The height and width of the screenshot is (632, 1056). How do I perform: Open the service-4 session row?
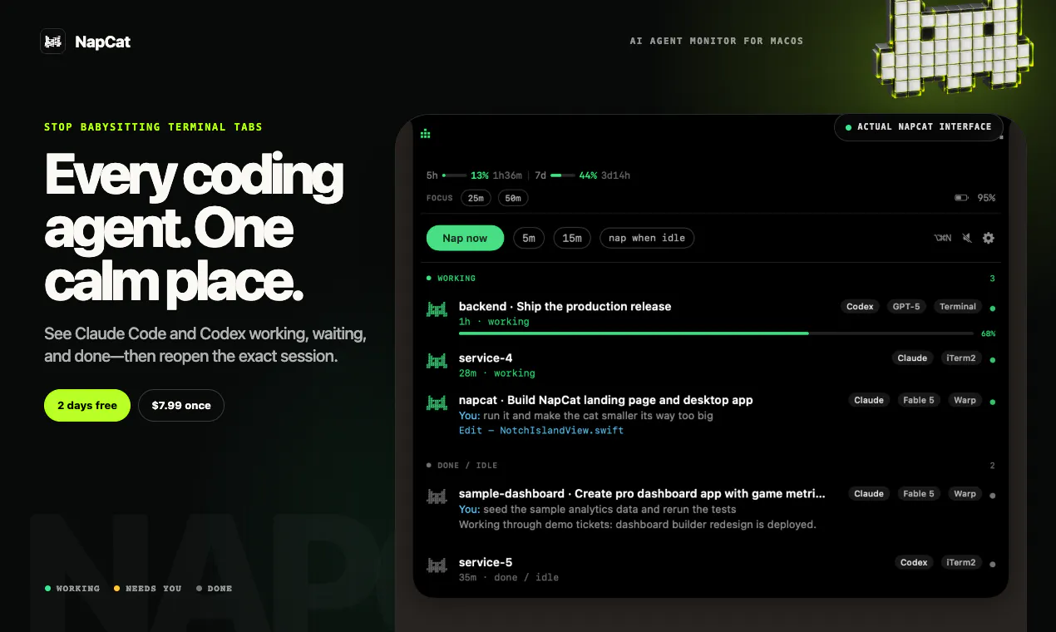coord(710,365)
